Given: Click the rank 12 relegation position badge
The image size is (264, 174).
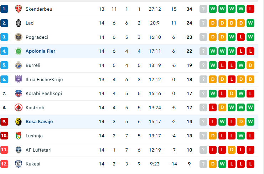Looking at the screenshot, I should click(4, 164).
